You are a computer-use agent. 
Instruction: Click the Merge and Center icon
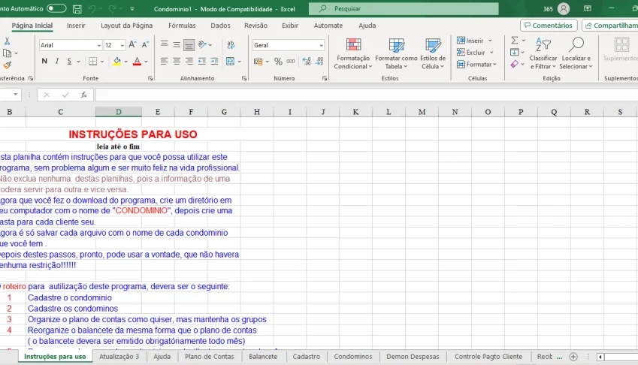pos(230,62)
